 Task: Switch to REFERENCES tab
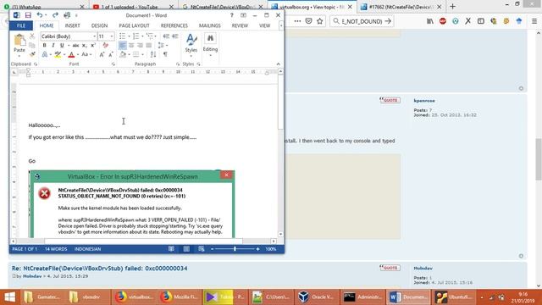pos(174,25)
